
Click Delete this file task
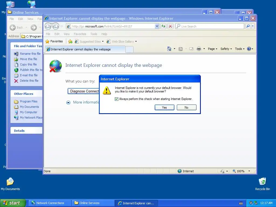coord(26,81)
